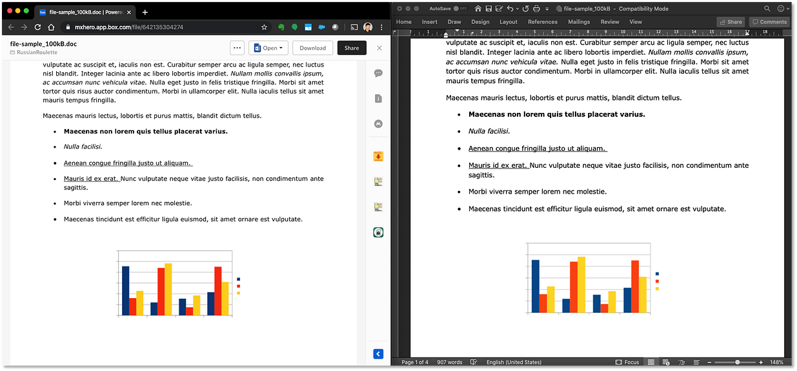Switch to View ribbon tab in Word

pyautogui.click(x=636, y=22)
